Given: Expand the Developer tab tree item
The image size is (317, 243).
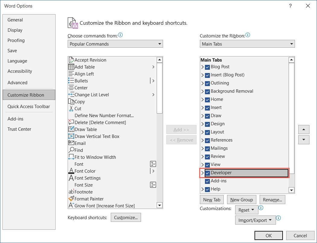Looking at the screenshot, I should 202,173.
